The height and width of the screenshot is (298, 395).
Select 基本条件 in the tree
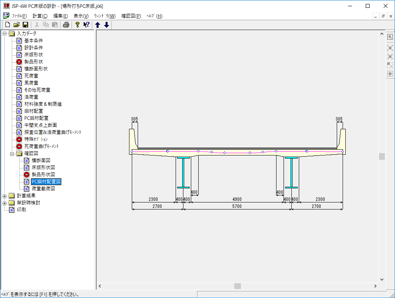pos(33,41)
